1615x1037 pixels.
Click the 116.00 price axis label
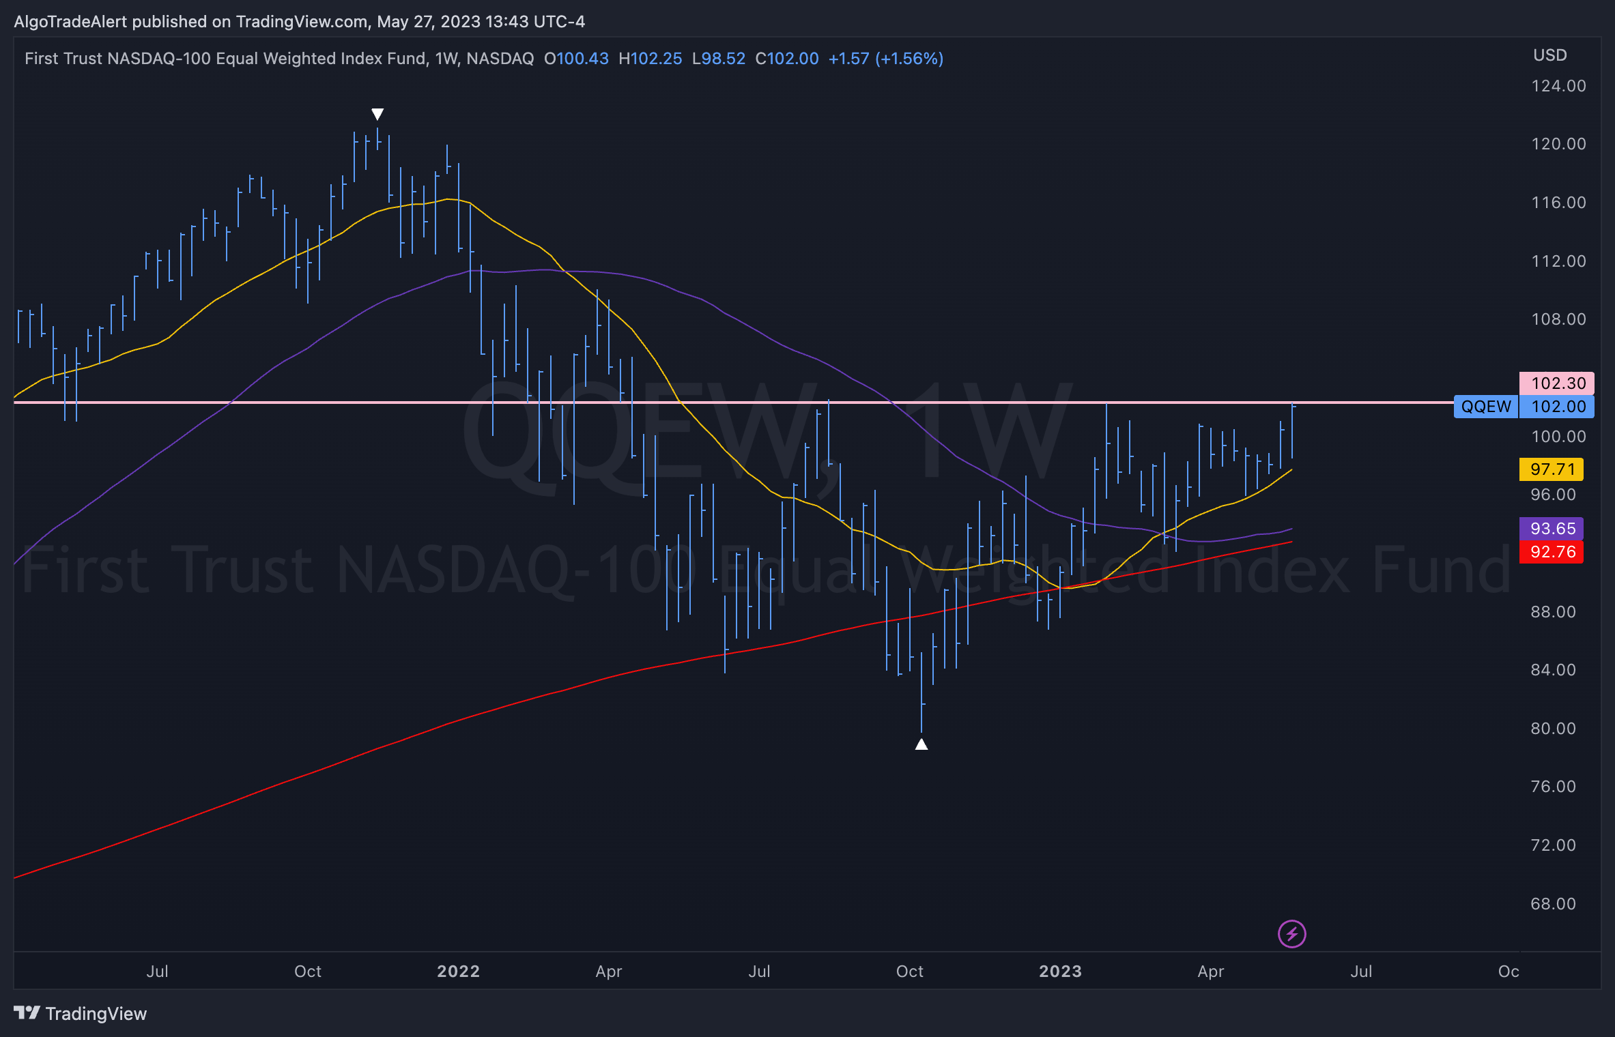tap(1558, 203)
